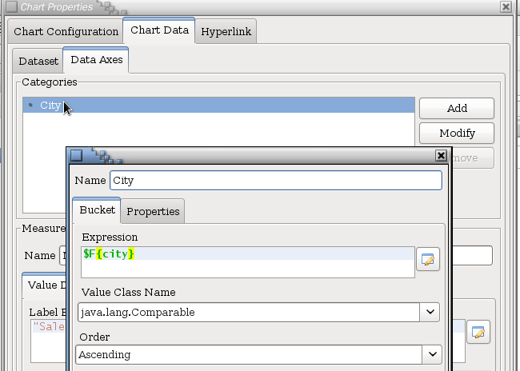Open the Dataset sub-tab
Image resolution: width=520 pixels, height=371 pixels.
tap(38, 61)
